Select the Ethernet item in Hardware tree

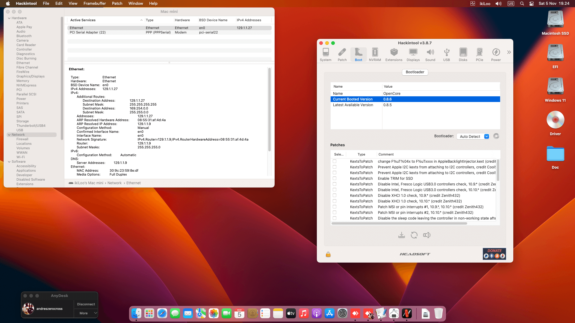(x=23, y=63)
